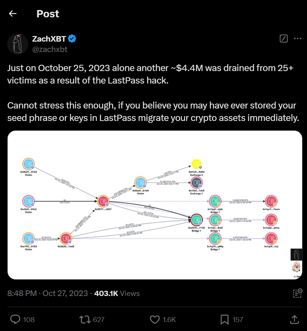Open ZachXBT's penguin profile avatar

pyautogui.click(x=18, y=44)
